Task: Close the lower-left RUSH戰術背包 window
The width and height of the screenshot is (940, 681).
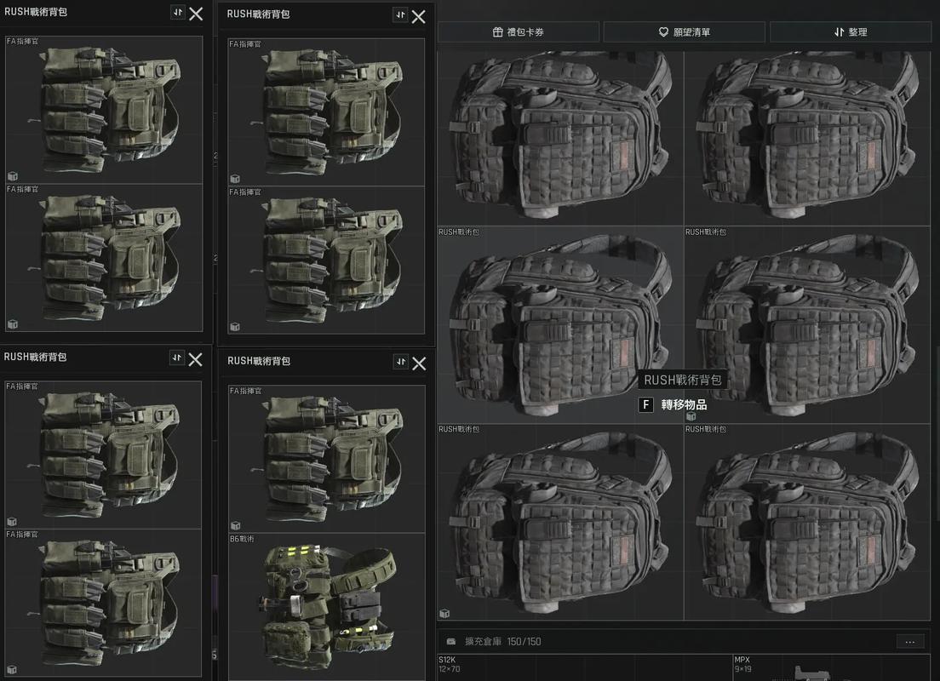Action: (196, 359)
